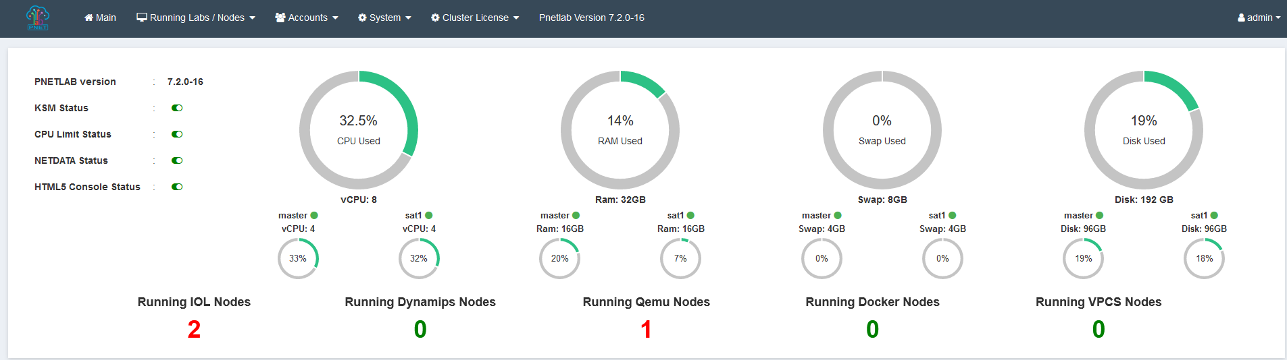
Task: Click the home icon beside Main
Action: pyautogui.click(x=89, y=18)
